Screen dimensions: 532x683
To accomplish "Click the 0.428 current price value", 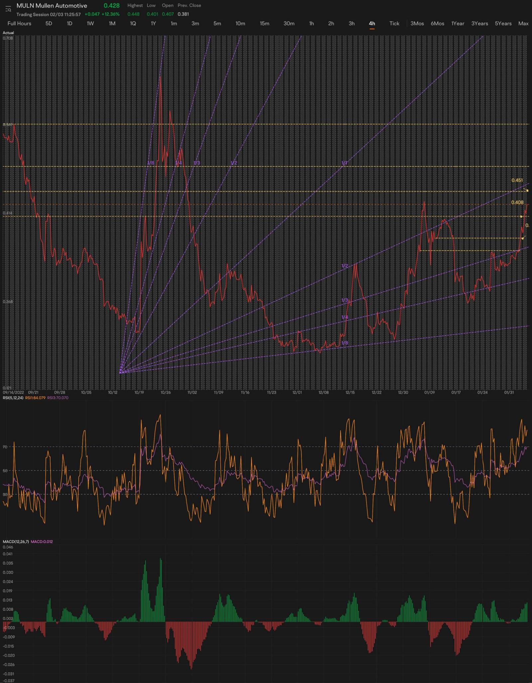I will (111, 6).
